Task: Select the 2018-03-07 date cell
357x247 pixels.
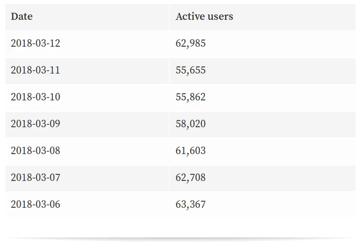Action: pyautogui.click(x=36, y=178)
